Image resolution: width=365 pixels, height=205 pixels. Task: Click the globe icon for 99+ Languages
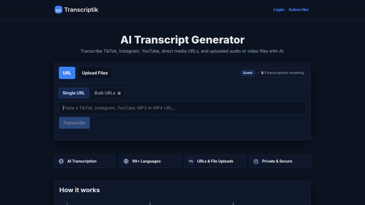pyautogui.click(x=126, y=161)
